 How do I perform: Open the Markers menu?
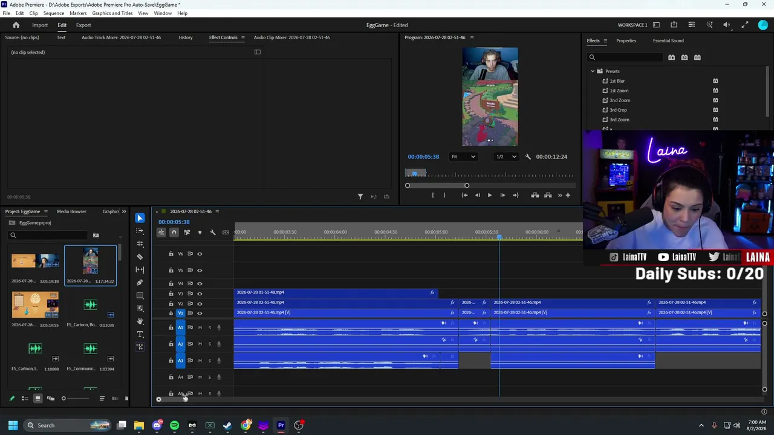click(x=78, y=13)
